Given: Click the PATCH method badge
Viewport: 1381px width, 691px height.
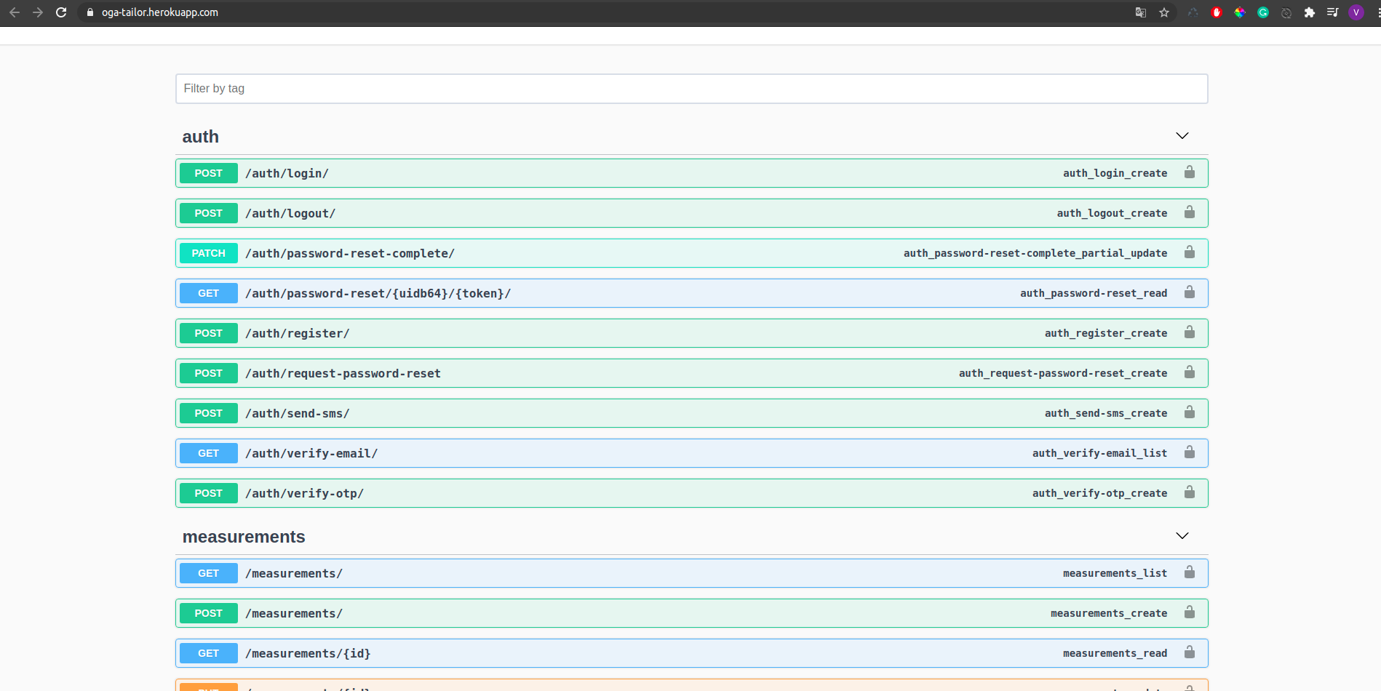Looking at the screenshot, I should 209,253.
